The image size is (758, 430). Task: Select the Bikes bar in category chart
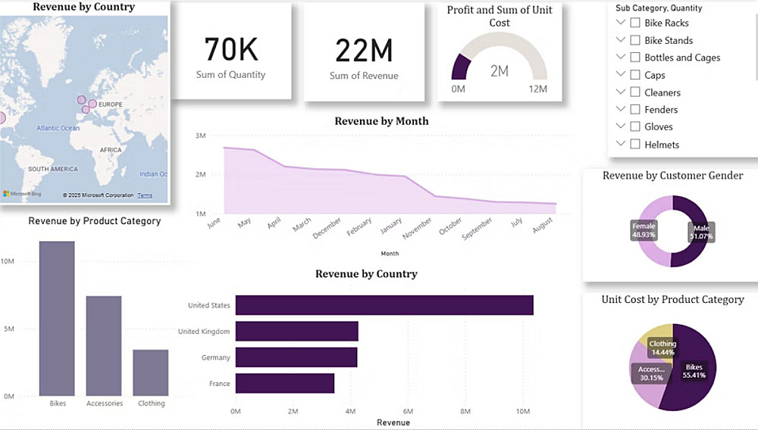point(57,319)
